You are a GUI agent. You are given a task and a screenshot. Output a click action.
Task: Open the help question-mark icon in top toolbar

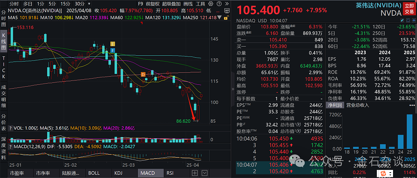point(219,4)
